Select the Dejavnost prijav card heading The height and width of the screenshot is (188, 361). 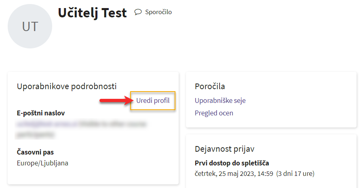tap(224, 149)
